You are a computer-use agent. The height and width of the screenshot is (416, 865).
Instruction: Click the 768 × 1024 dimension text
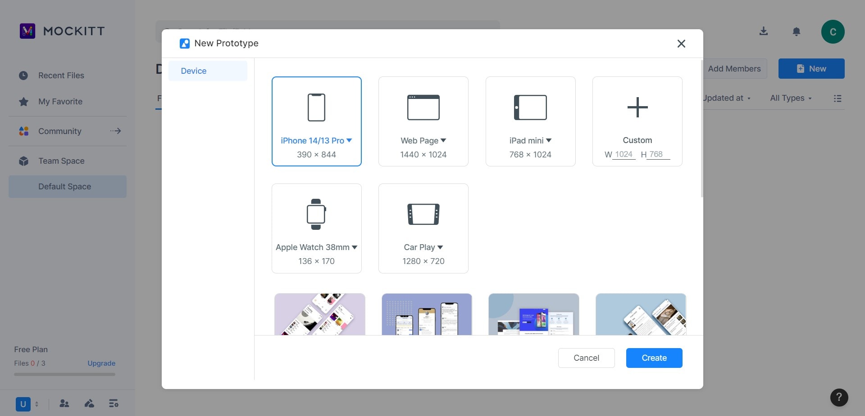click(x=530, y=155)
